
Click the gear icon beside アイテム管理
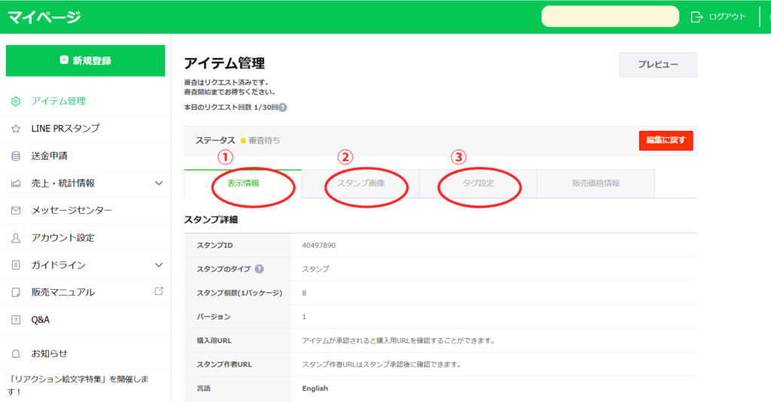[16, 101]
